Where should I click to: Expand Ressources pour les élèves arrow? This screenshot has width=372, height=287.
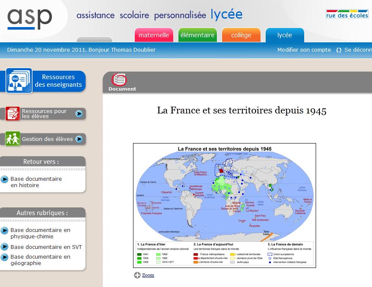tap(79, 113)
